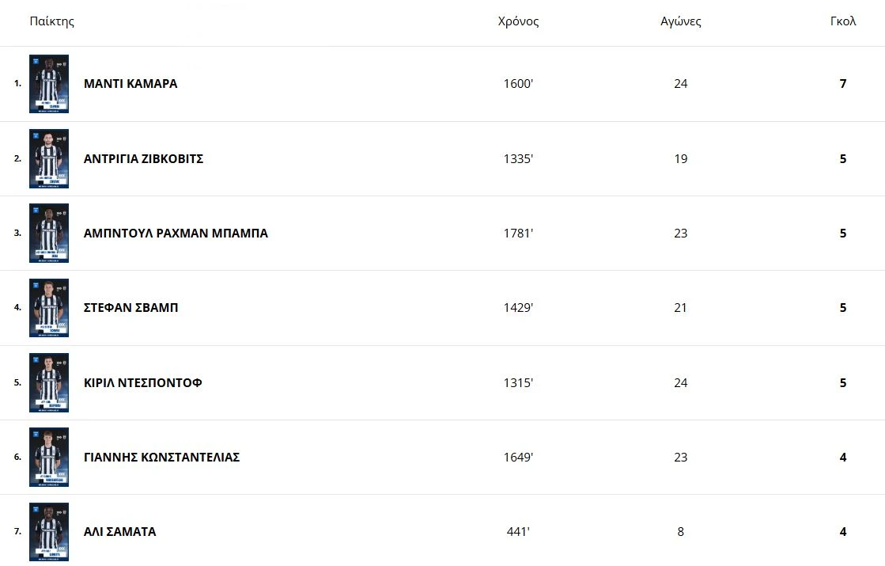Open the ΜΑΝΤΙ ΚΑΜΑΡΑ player name link

click(130, 84)
